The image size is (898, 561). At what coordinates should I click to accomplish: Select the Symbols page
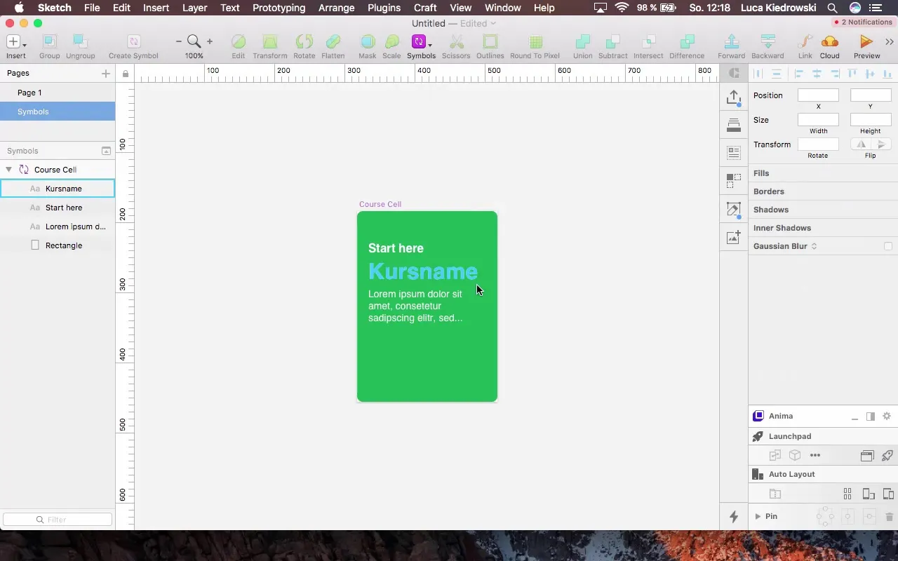(58, 111)
